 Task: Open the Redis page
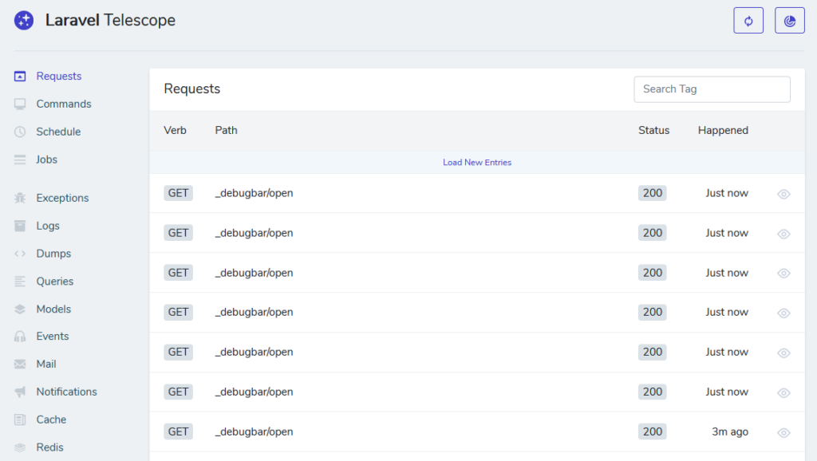(x=50, y=447)
